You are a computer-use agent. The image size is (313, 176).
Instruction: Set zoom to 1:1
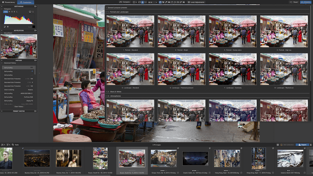145,2
